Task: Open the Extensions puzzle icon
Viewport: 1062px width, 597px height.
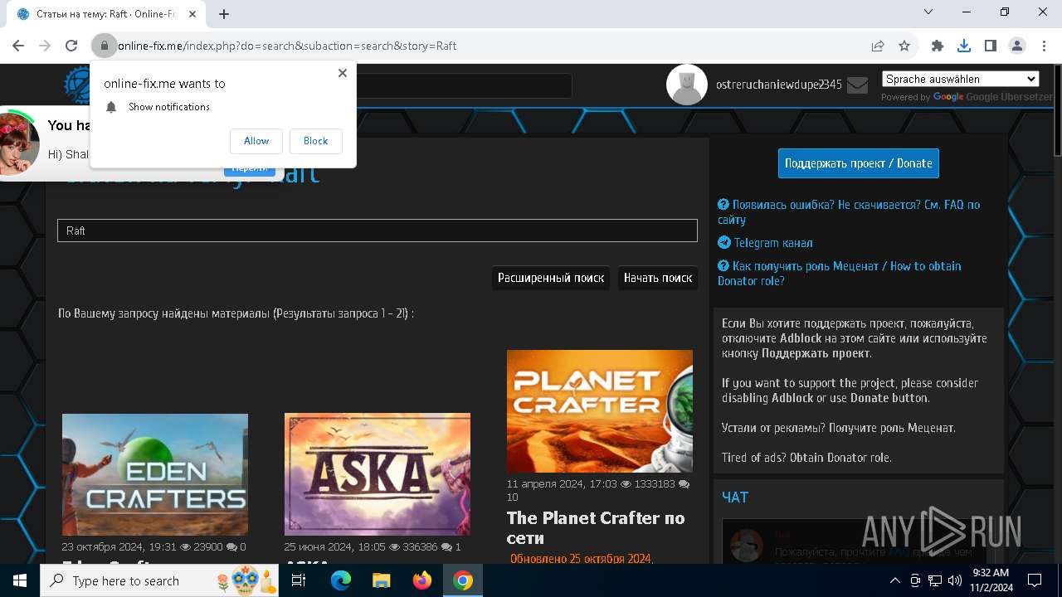Action: click(938, 46)
